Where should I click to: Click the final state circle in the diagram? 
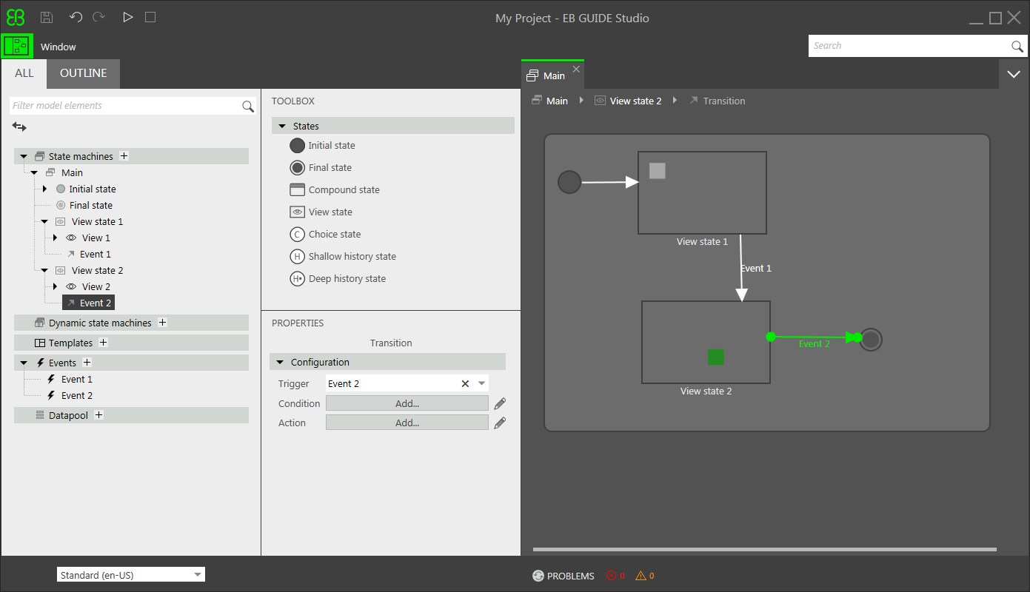click(x=871, y=340)
